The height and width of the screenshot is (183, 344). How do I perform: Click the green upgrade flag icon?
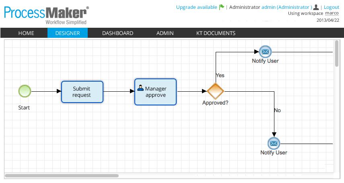222,7
